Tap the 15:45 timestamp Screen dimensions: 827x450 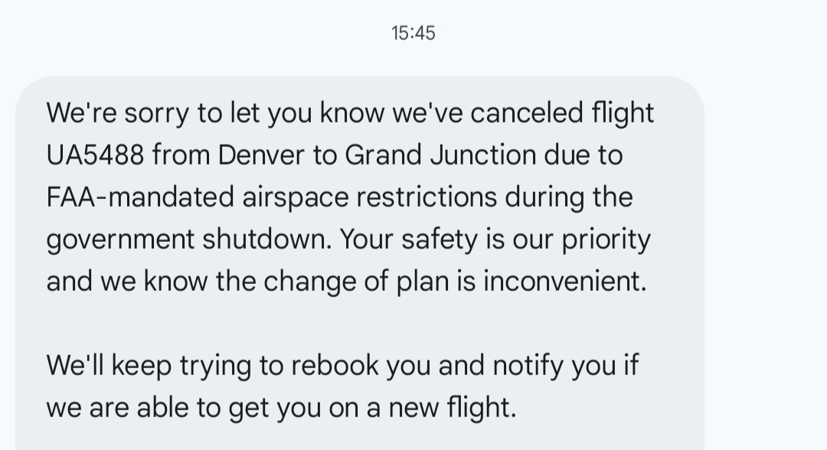click(x=413, y=33)
